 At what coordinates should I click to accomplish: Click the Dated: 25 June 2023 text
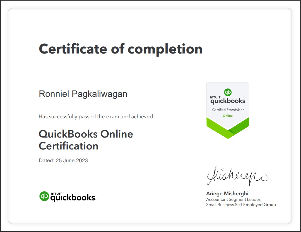(x=63, y=160)
